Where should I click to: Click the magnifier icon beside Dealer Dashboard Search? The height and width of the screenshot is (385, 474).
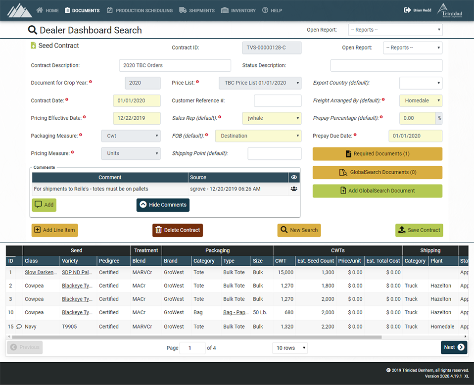click(33, 30)
